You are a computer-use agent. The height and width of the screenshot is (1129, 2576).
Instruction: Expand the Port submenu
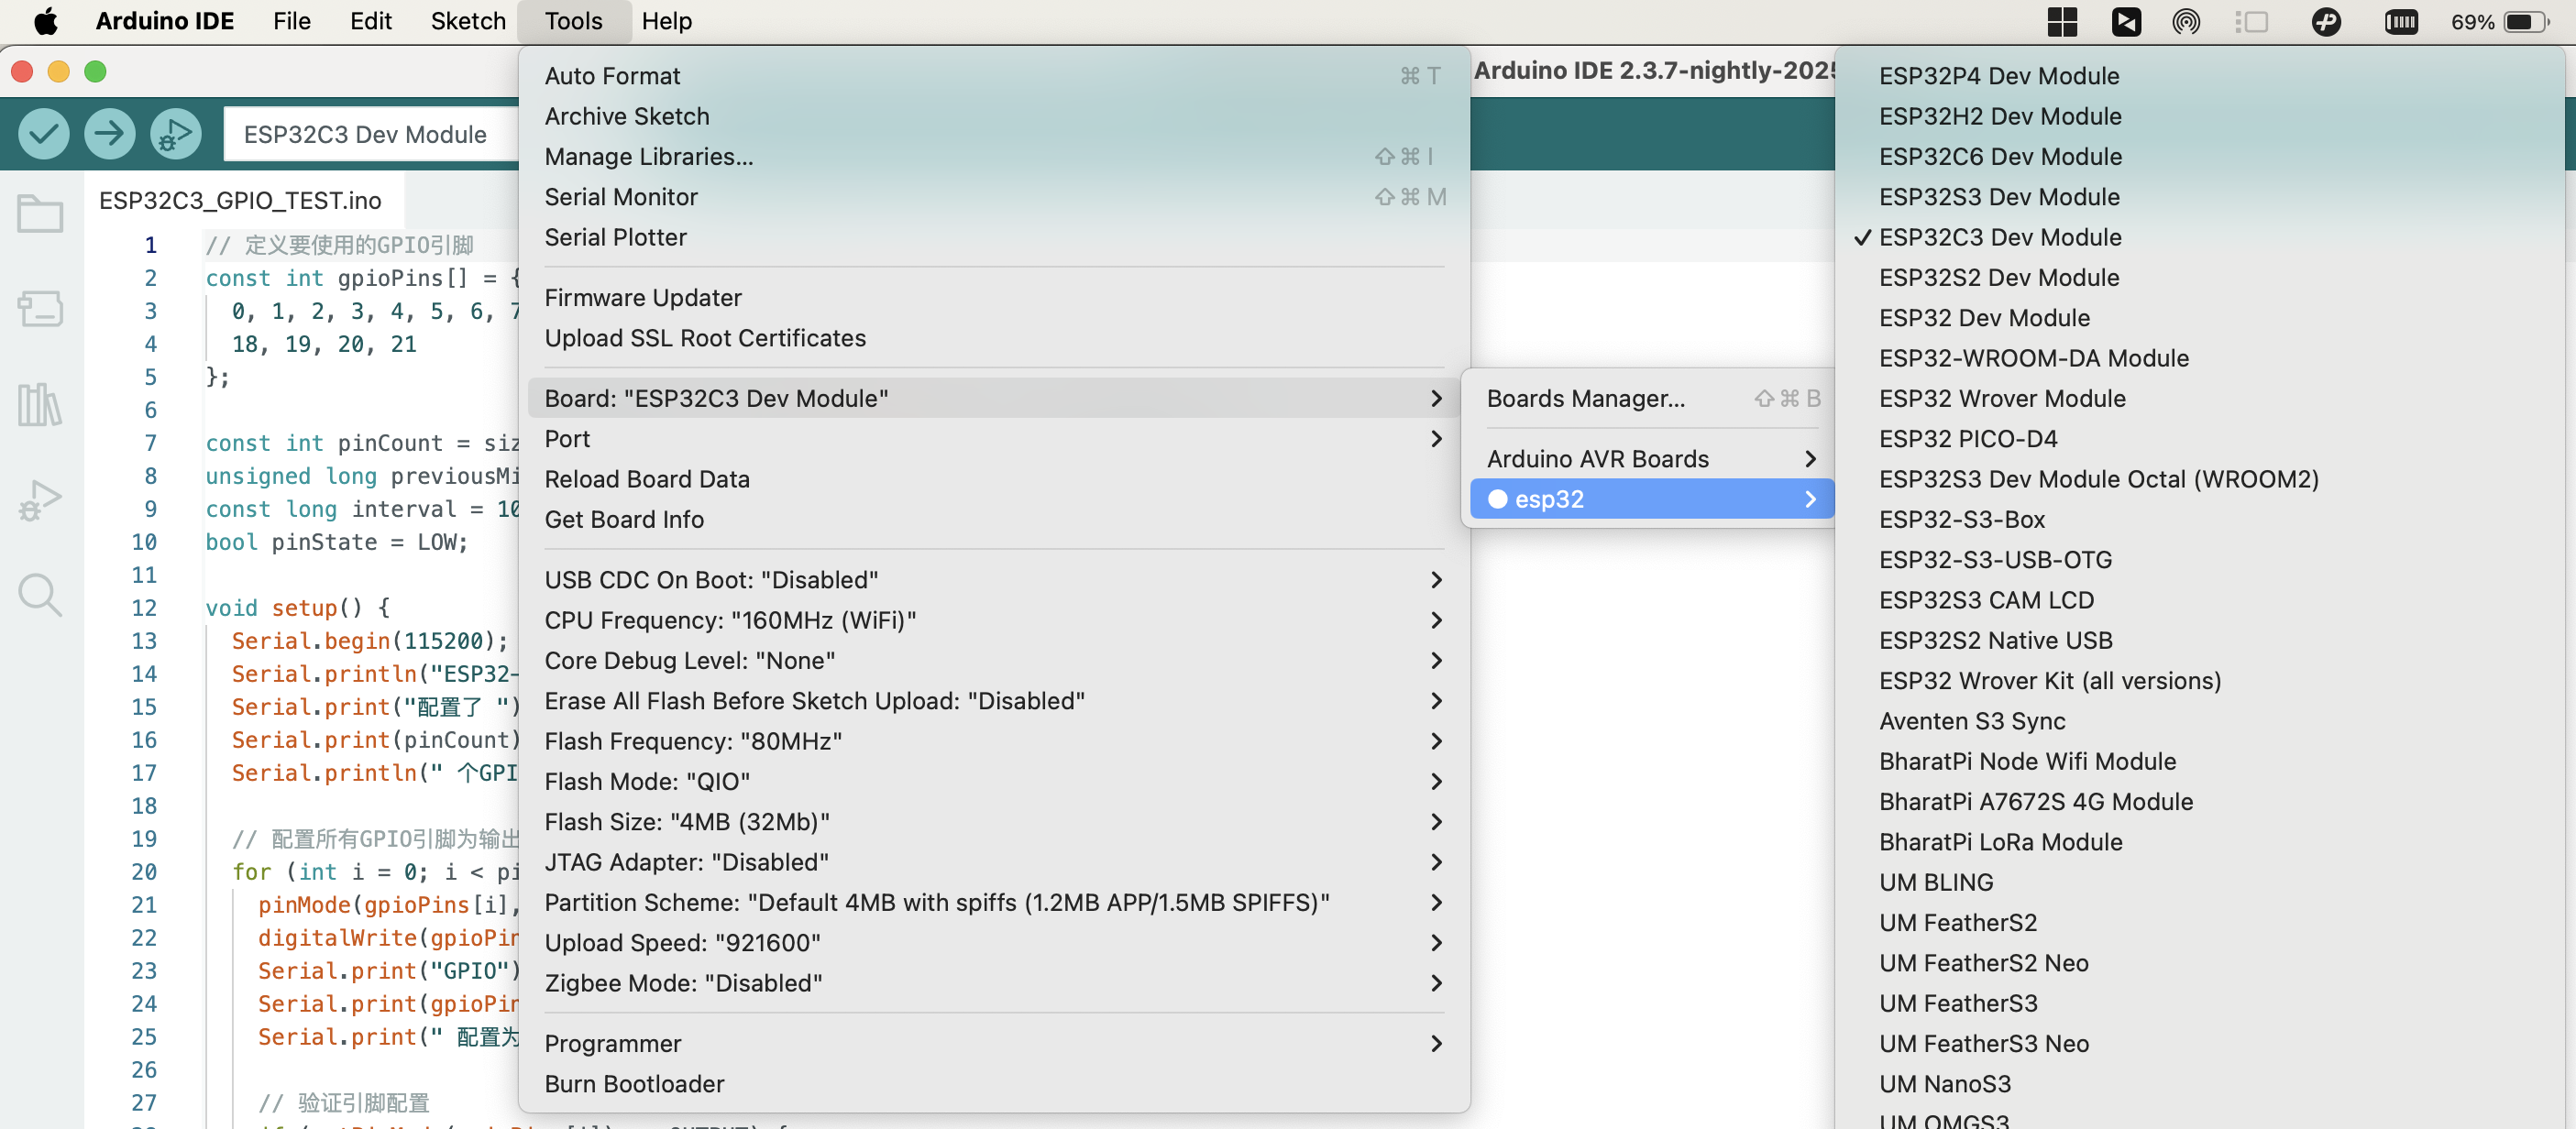(994, 439)
